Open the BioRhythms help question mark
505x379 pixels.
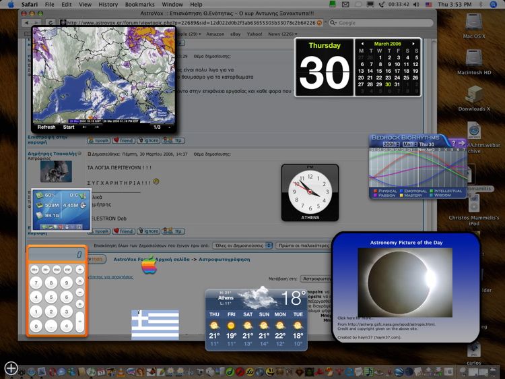453,143
